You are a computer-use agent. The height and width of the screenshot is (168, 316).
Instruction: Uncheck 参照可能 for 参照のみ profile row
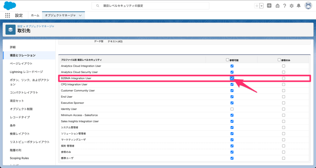point(232,152)
